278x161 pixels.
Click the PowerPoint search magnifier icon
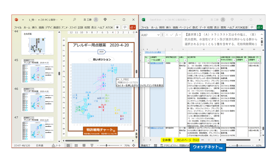pyautogui.click(x=75, y=20)
